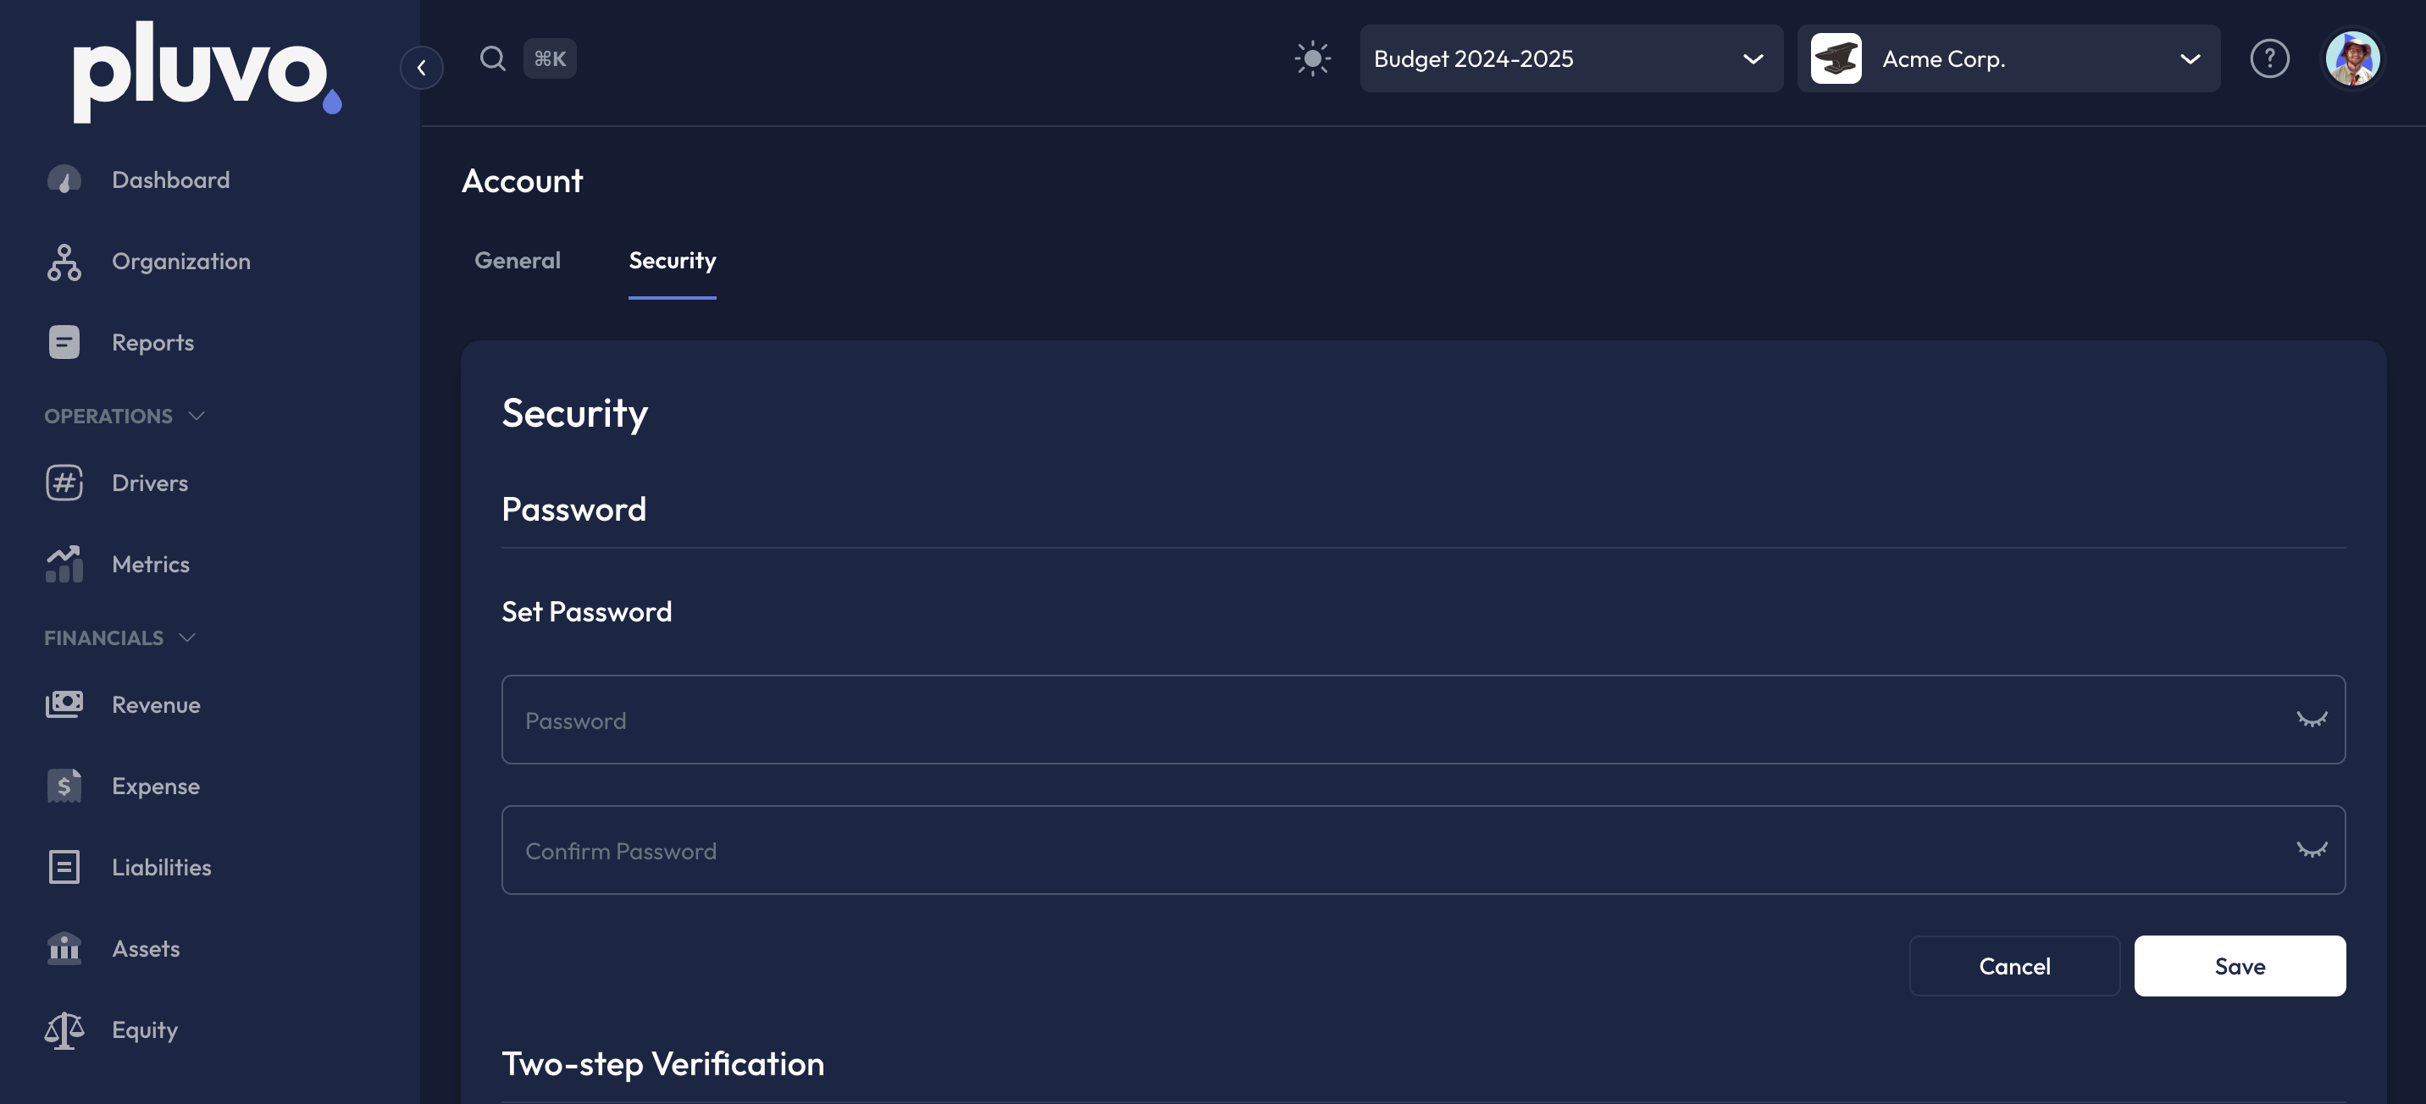This screenshot has height=1104, width=2426.
Task: Click the Revenue cash icon
Action: pyautogui.click(x=64, y=704)
